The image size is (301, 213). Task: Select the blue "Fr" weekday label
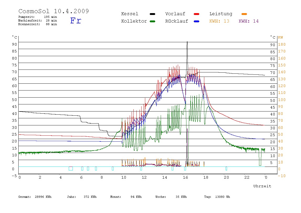[x=76, y=20]
